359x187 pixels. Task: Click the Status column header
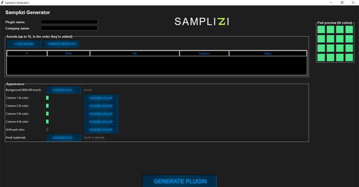click(268, 54)
